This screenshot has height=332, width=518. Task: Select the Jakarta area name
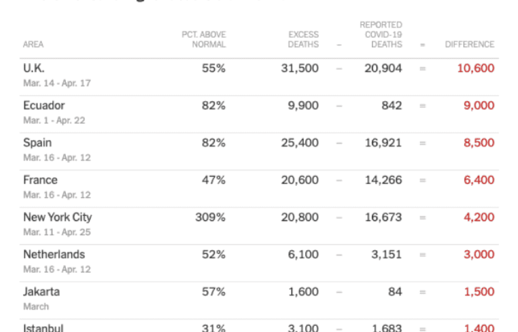click(x=42, y=292)
